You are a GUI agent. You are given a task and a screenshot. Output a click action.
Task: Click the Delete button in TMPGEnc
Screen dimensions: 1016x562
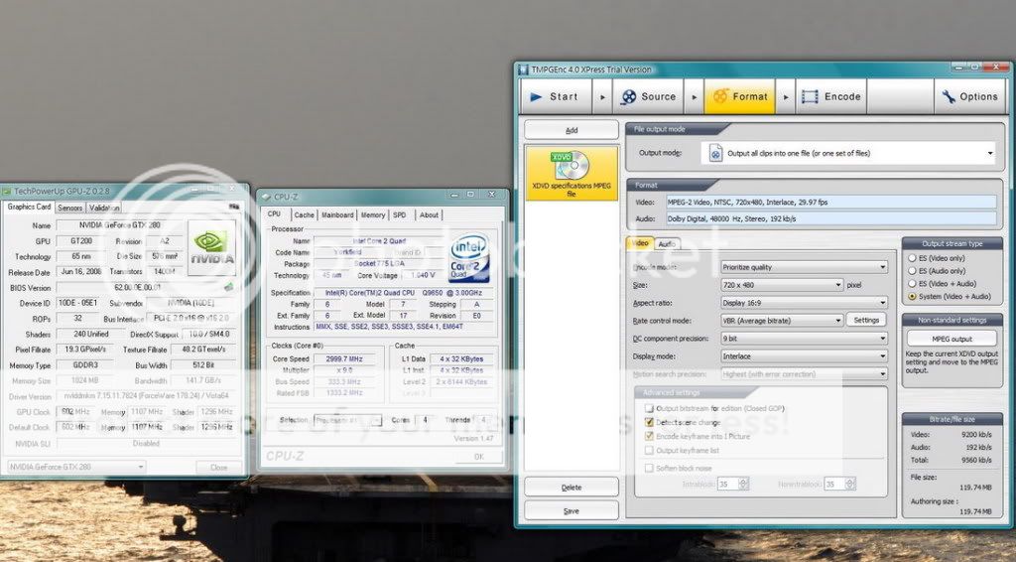[x=571, y=488]
